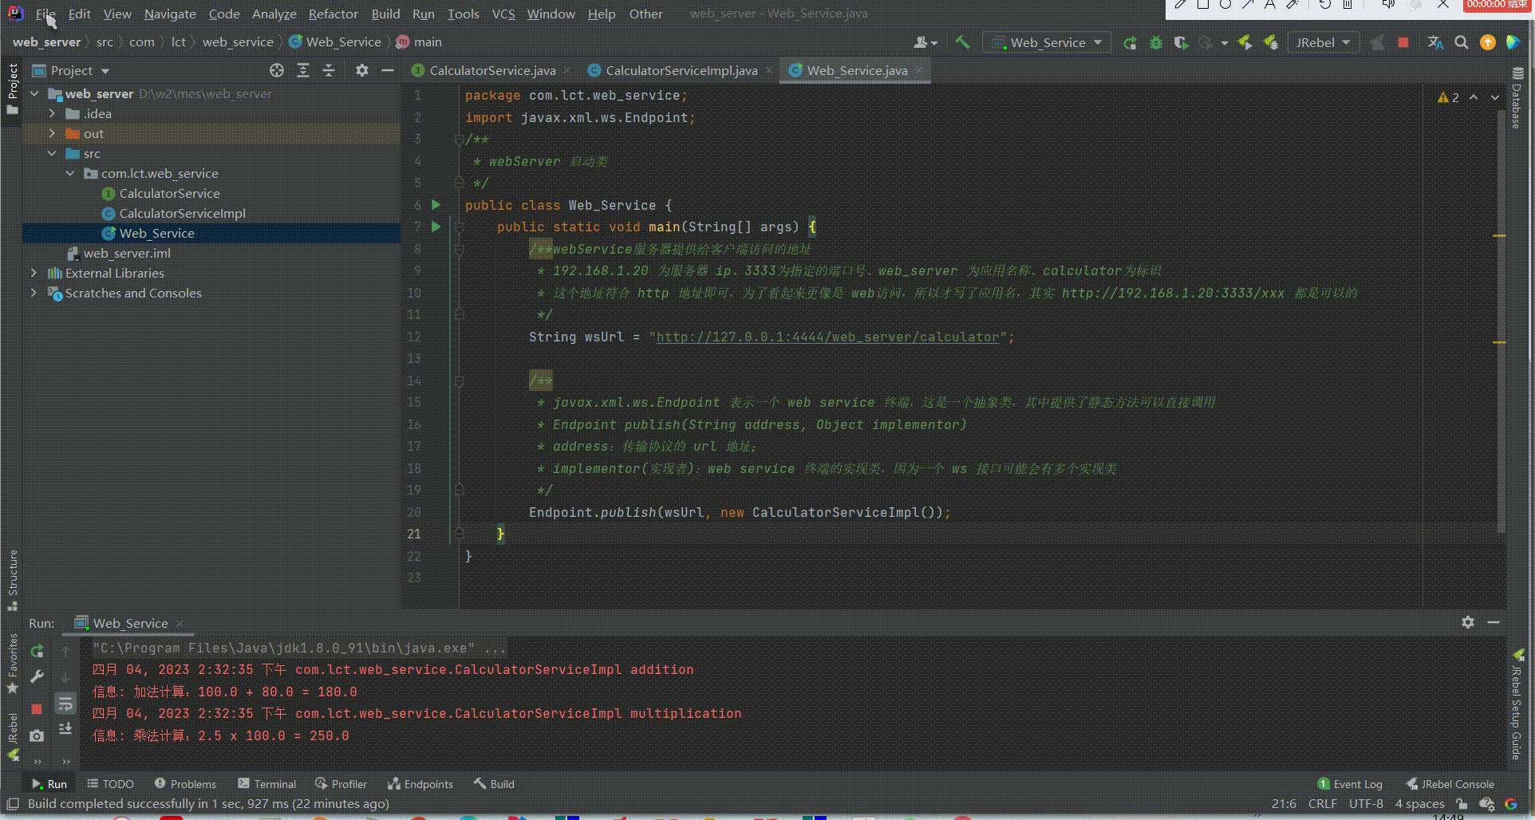Viewport: 1535px width, 820px height.
Task: Open run configuration wrench in Run panel
Action: click(x=37, y=676)
